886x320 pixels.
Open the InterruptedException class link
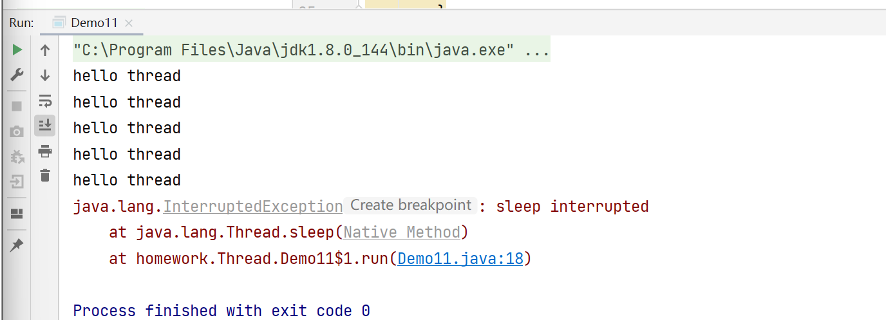click(x=253, y=207)
